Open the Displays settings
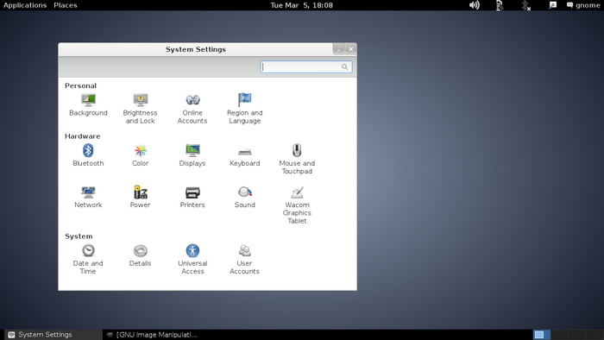 pos(192,155)
